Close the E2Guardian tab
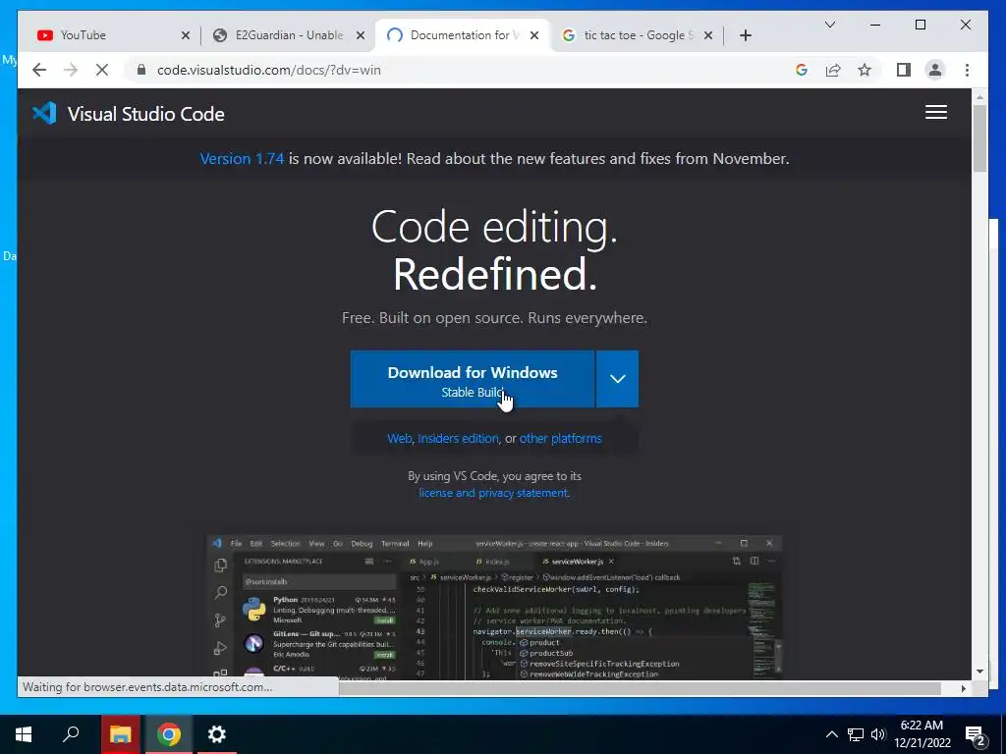This screenshot has width=1006, height=754. coord(361,35)
